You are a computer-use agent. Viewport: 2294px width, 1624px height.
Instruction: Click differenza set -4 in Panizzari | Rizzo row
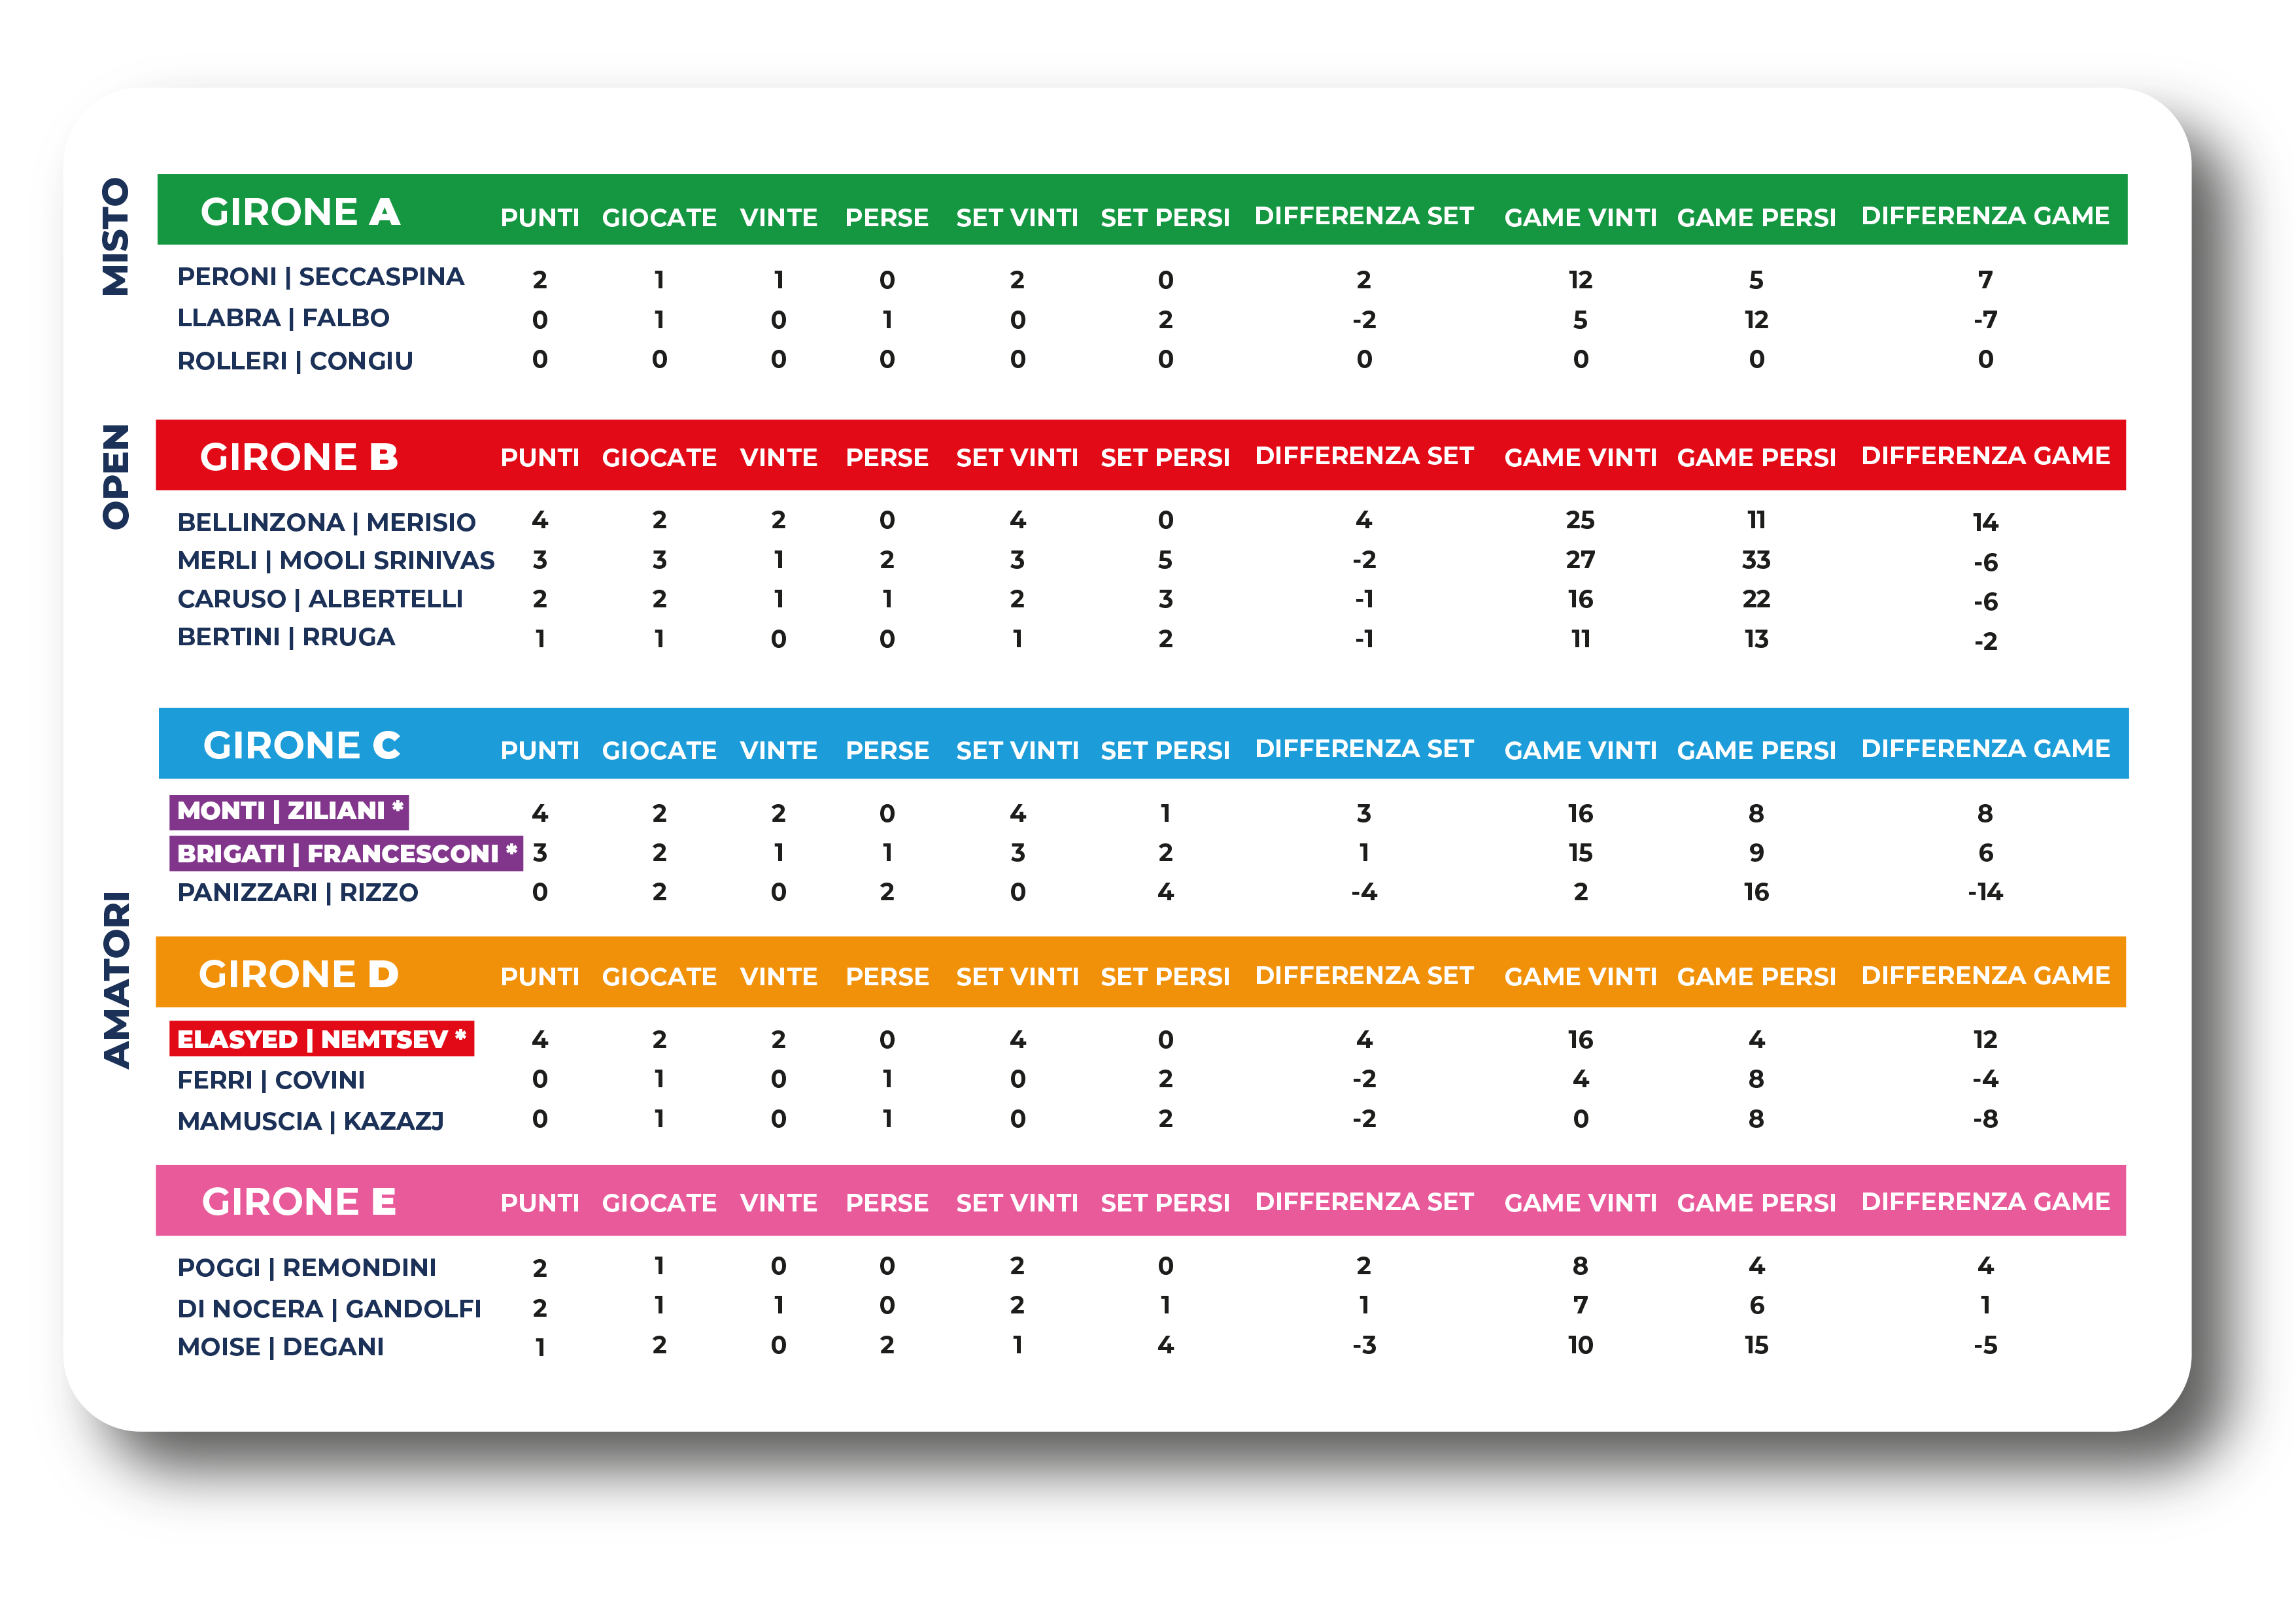coord(1364,892)
